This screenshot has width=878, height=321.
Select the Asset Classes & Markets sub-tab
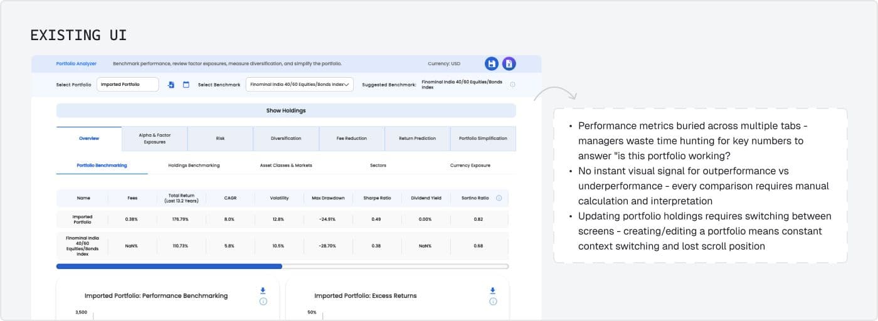coord(286,166)
